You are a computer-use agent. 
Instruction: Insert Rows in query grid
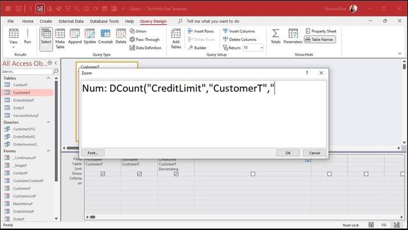click(201, 31)
